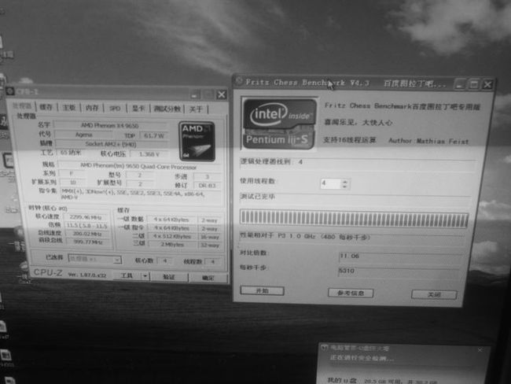Maximize the Fritz Chess Benchmark window
511x384 pixels.
pos(474,85)
